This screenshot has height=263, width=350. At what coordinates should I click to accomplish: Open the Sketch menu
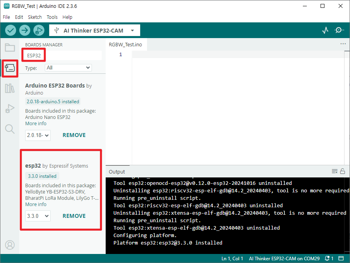pos(35,17)
